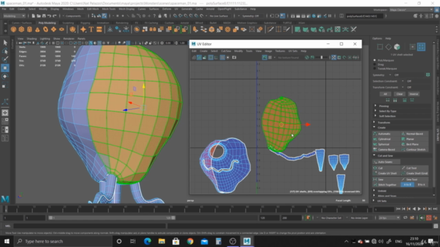Choose the Paint selection tool in toolbox
The image size is (440, 247).
[5, 60]
